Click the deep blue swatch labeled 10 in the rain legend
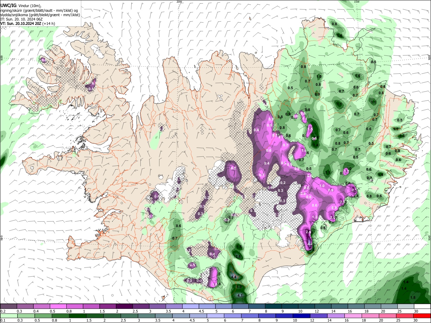This screenshot has height=323, width=431. click(x=302, y=316)
